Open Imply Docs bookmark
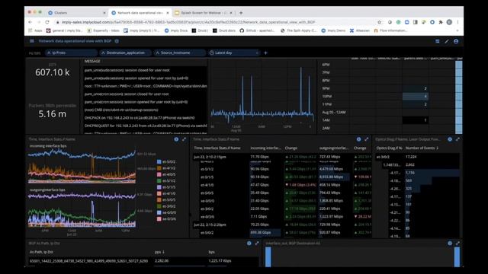Screen dimensions: 488x274 coord(176,30)
